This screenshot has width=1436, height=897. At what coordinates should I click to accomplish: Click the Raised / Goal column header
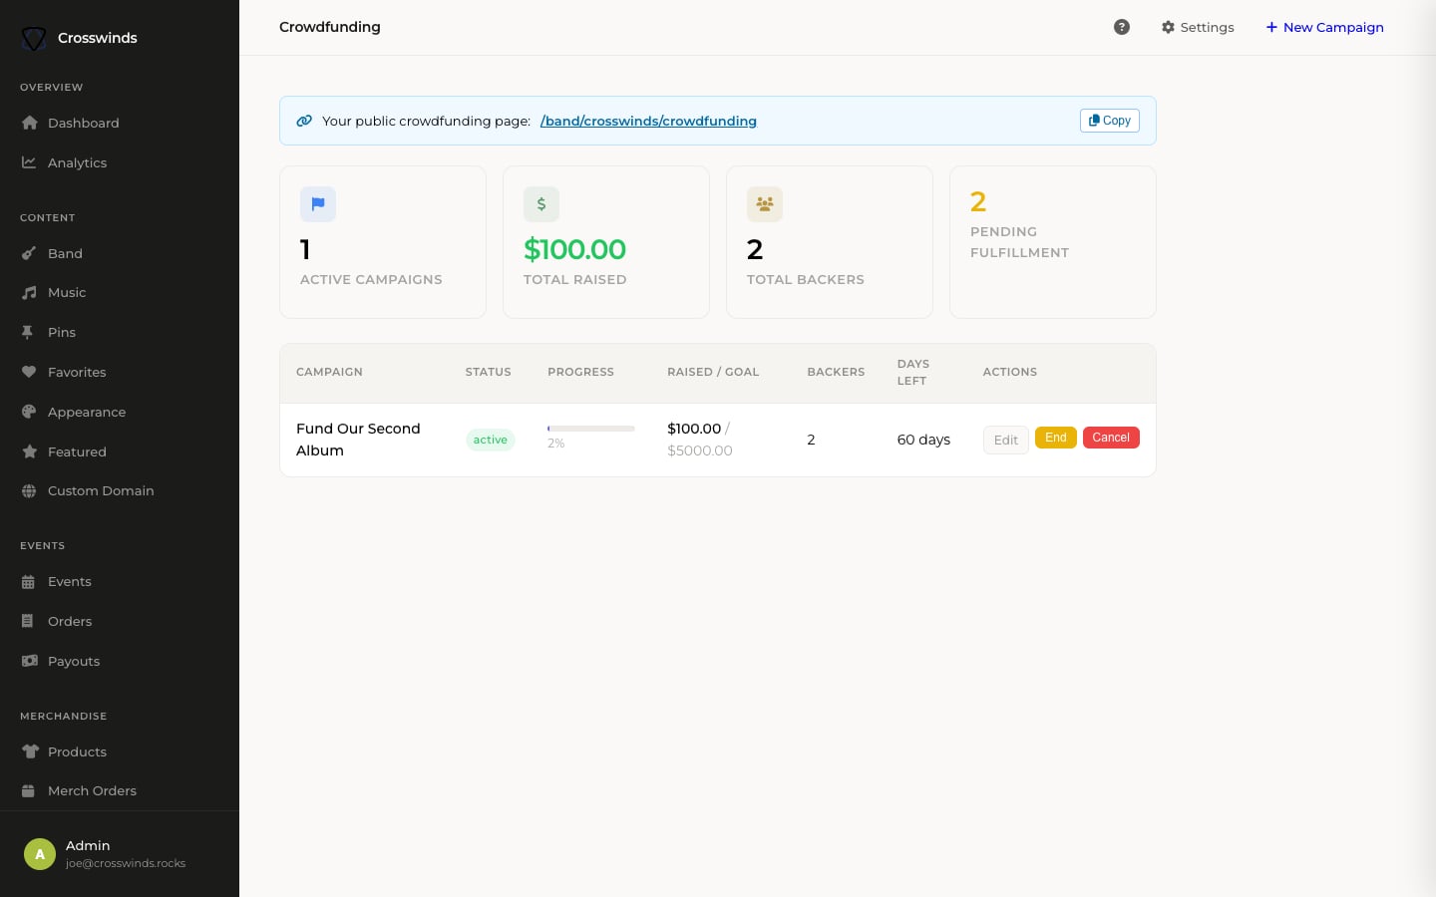[713, 372]
